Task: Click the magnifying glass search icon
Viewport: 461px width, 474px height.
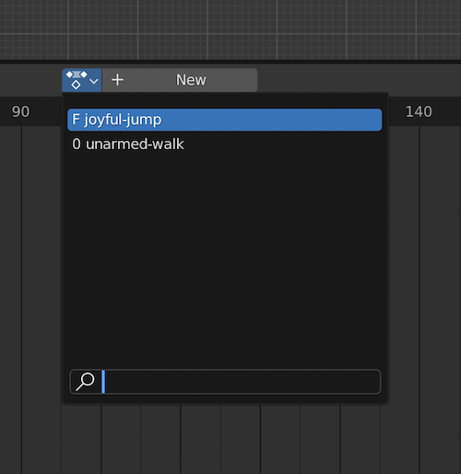Action: [x=85, y=381]
